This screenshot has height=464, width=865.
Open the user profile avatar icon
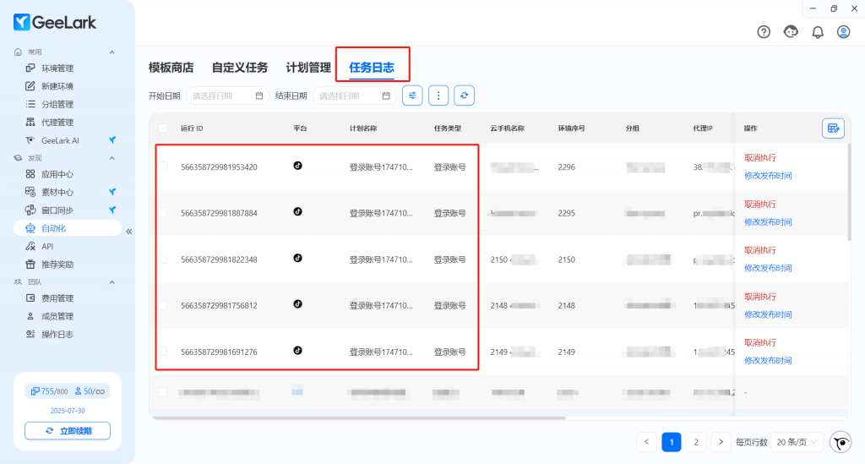[x=843, y=32]
